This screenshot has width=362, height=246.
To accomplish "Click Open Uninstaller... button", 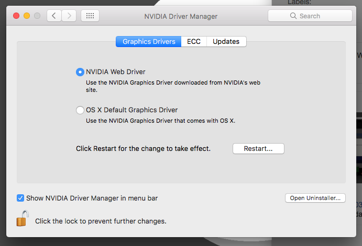I will point(315,198).
